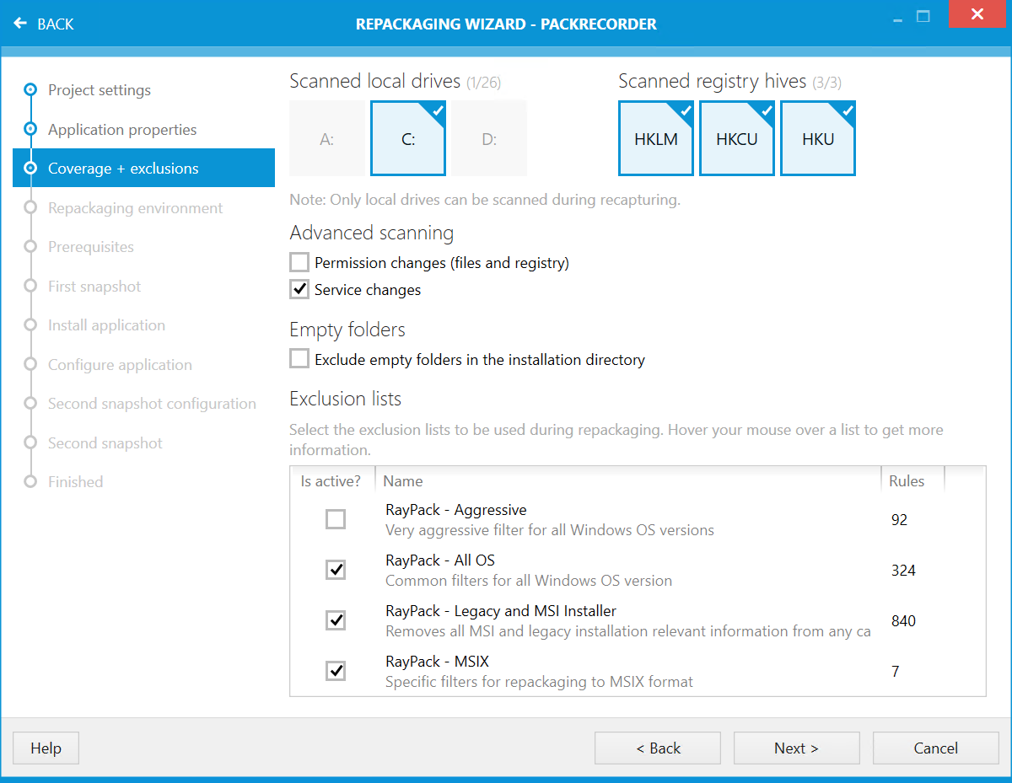This screenshot has width=1012, height=783.
Task: Jump to the Repackaging environment step
Action: coord(30,207)
